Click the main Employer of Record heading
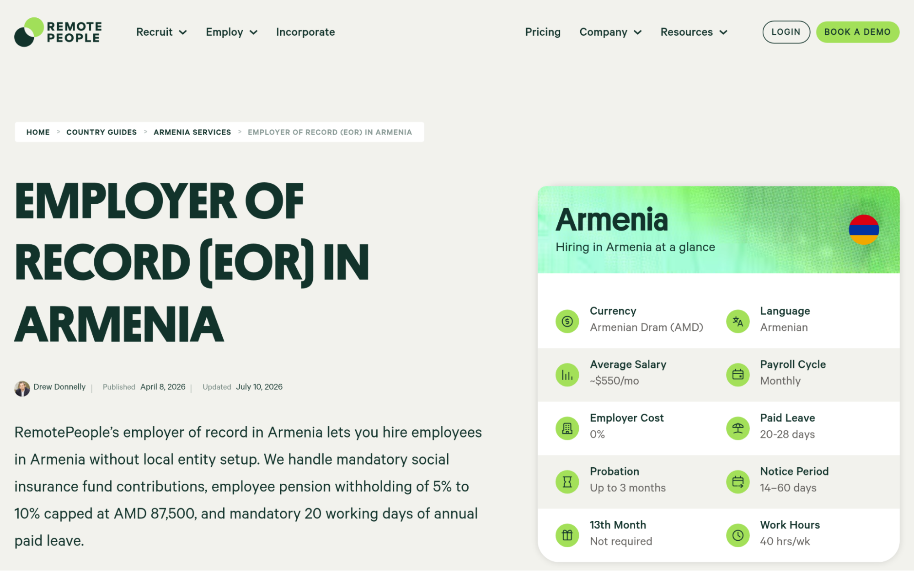The width and height of the screenshot is (914, 571). point(192,262)
